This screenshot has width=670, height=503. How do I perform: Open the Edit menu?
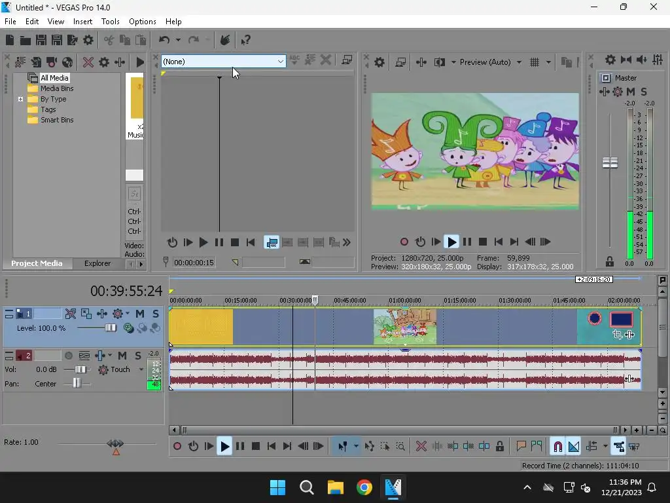pos(32,22)
